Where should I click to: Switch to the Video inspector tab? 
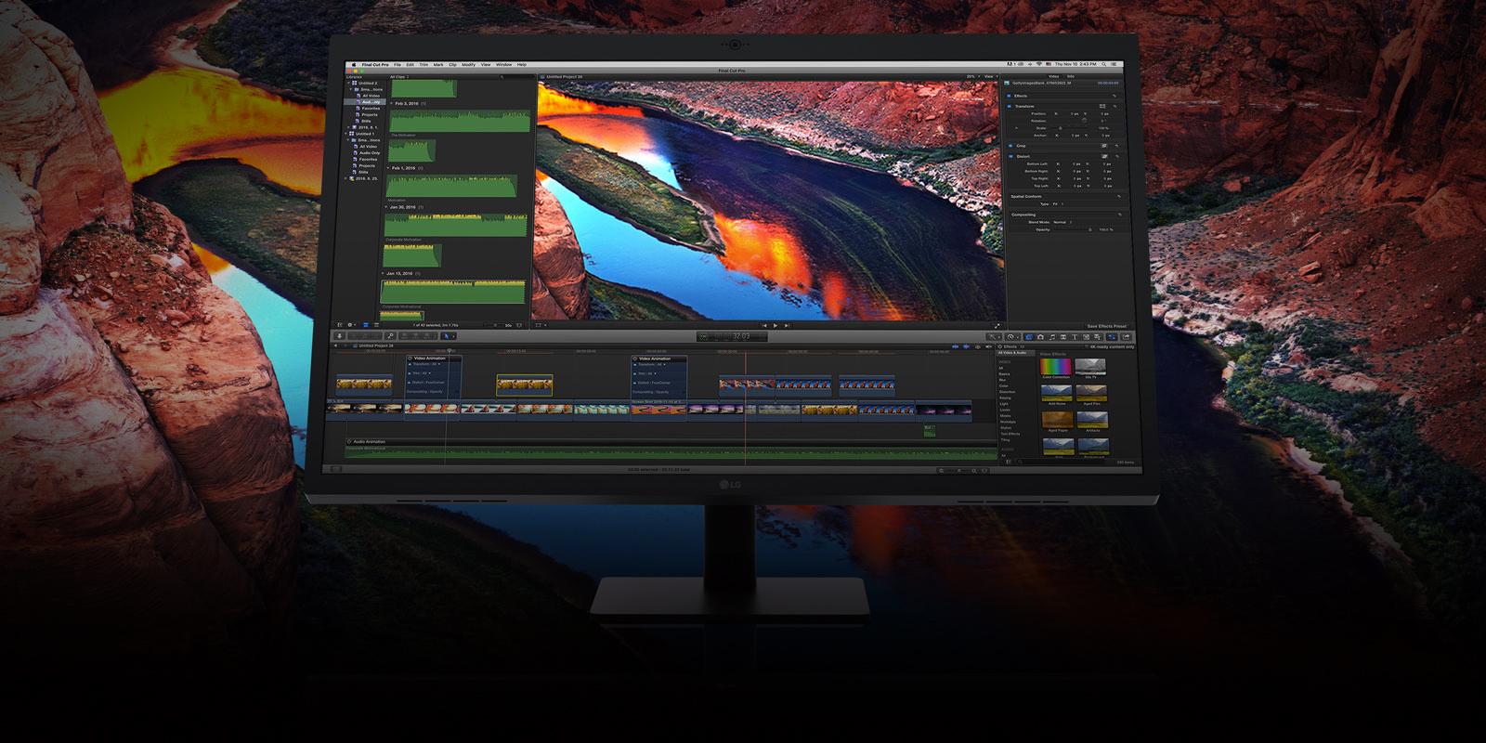point(1053,76)
